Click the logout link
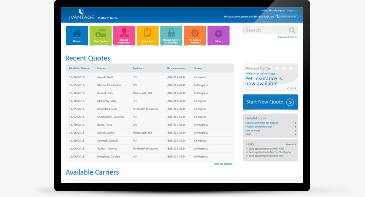Image resolution: width=365 pixels, height=197 pixels. (292, 11)
